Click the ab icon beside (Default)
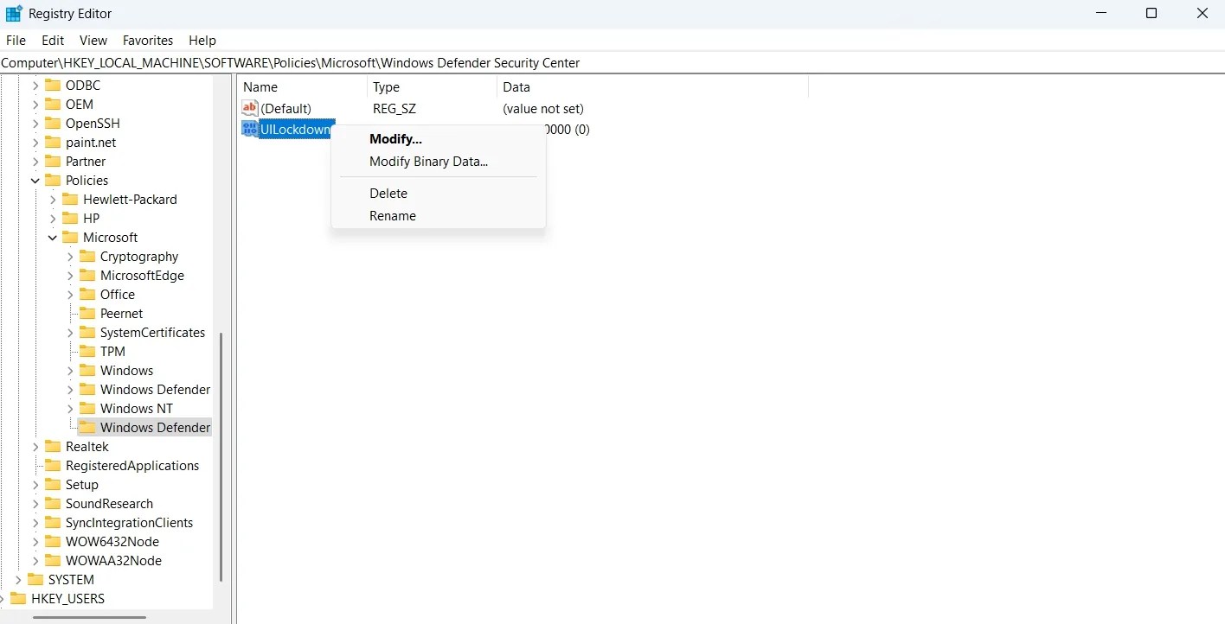Image resolution: width=1225 pixels, height=624 pixels. point(249,108)
